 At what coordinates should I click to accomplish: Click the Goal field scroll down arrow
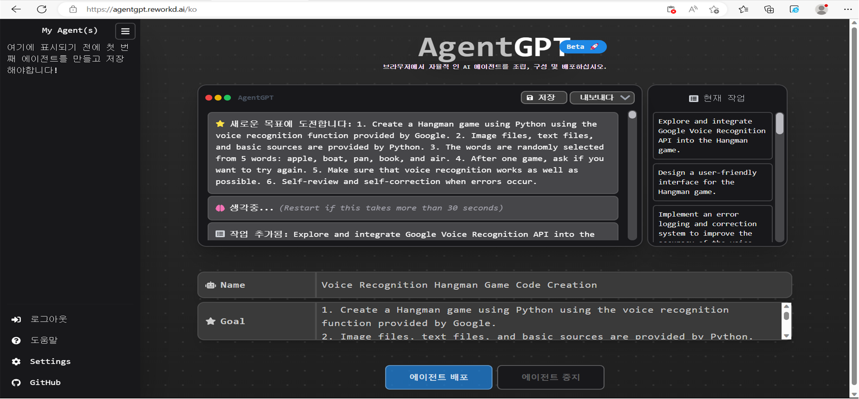click(786, 336)
